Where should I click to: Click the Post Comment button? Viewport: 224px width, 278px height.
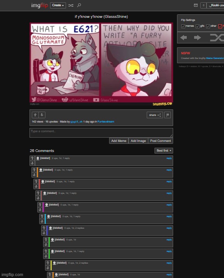(160, 141)
